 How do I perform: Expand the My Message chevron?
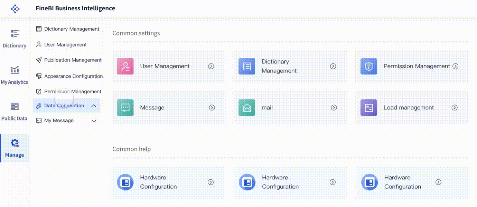[94, 121]
